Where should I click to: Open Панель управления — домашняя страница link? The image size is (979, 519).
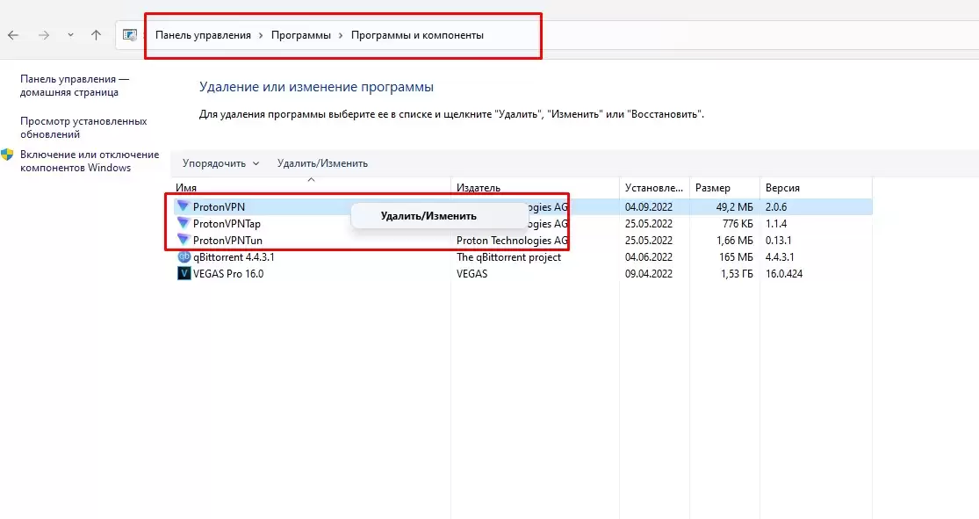(75, 85)
